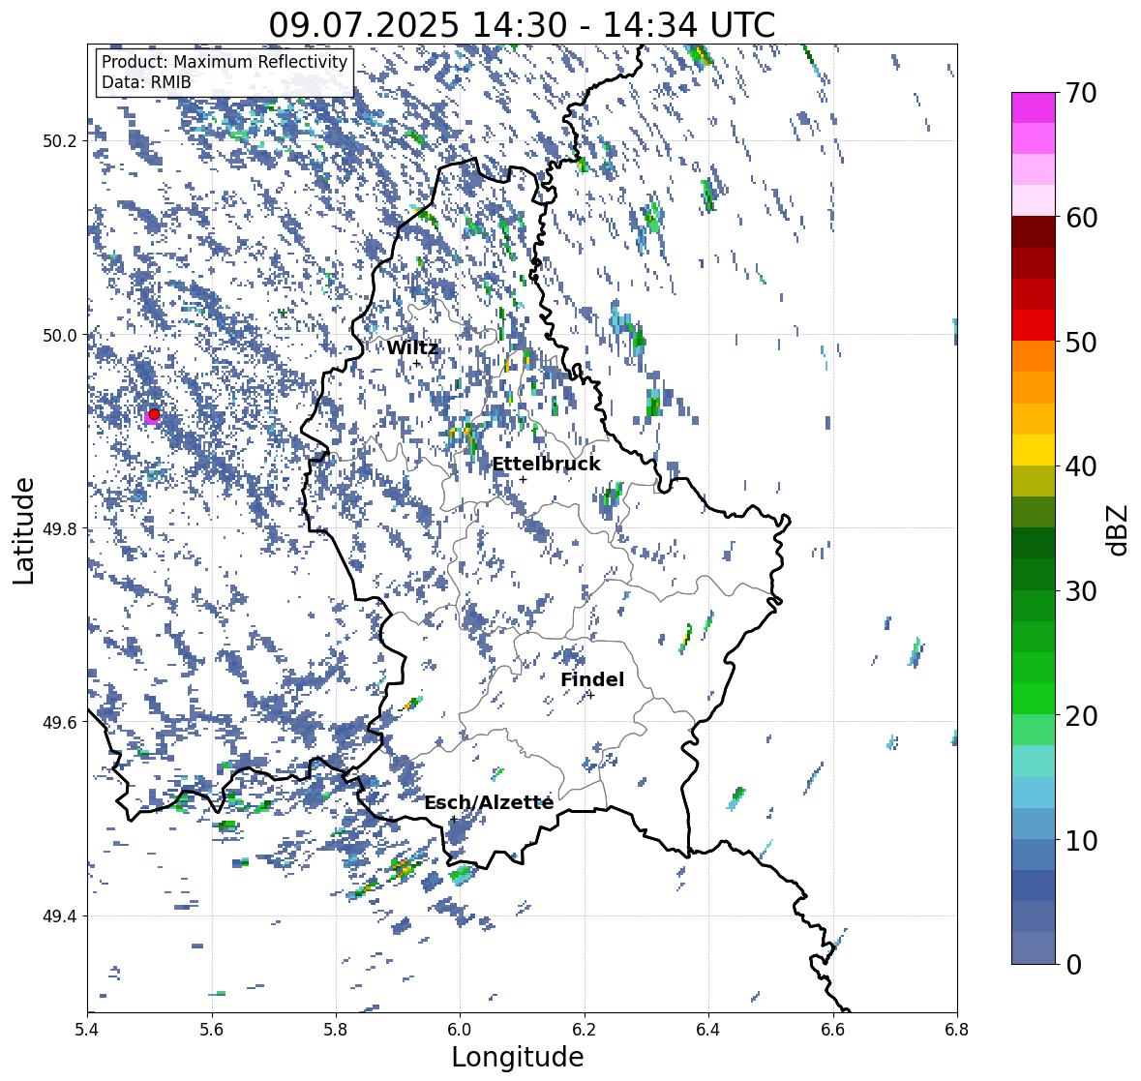Click the Longitude axis label

(x=518, y=1057)
